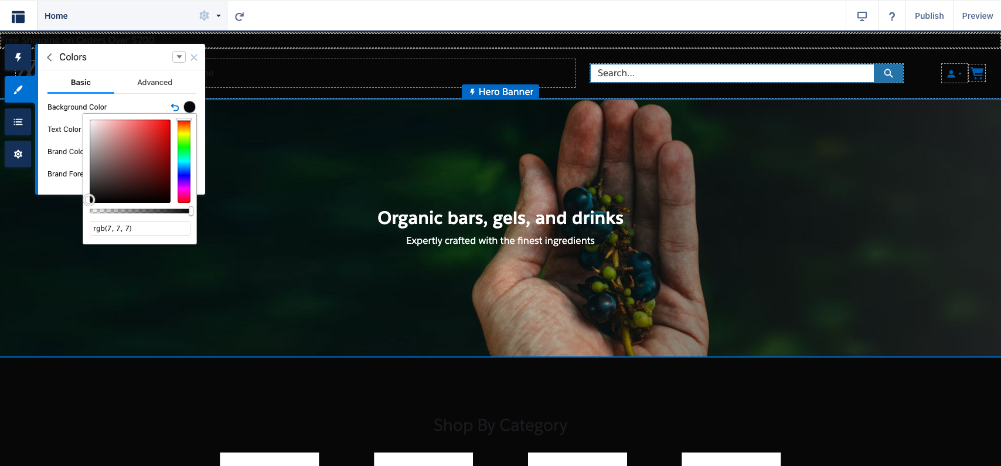Viewport: 1001px width, 466px height.
Task: Select 'Expertly crafted with the finest ingredients' text
Action: point(501,240)
